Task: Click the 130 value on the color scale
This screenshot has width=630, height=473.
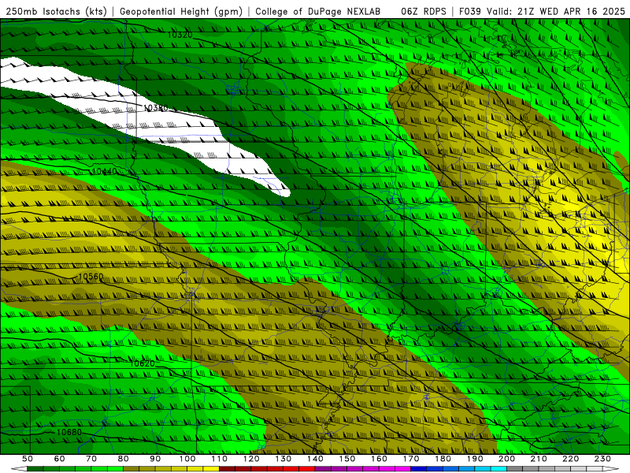Action: pyautogui.click(x=283, y=459)
